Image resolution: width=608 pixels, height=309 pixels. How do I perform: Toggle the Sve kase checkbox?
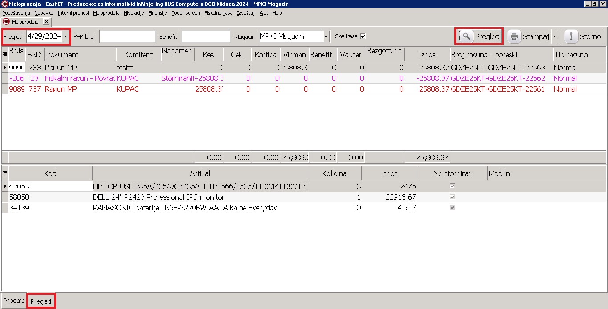click(363, 36)
